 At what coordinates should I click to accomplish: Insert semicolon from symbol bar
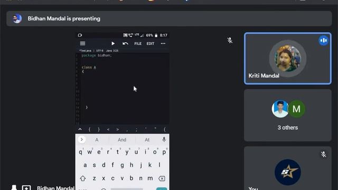click(x=136, y=129)
